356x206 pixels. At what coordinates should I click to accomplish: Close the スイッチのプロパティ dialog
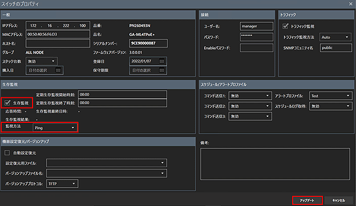point(351,4)
